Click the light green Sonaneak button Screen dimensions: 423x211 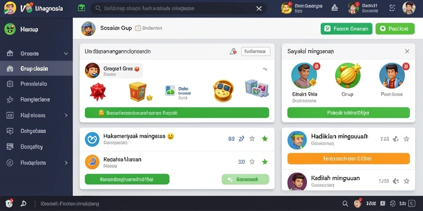(245, 179)
